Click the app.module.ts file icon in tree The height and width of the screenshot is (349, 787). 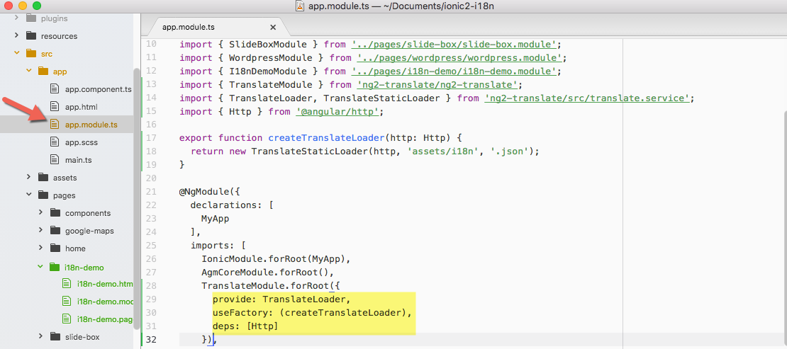tap(55, 125)
